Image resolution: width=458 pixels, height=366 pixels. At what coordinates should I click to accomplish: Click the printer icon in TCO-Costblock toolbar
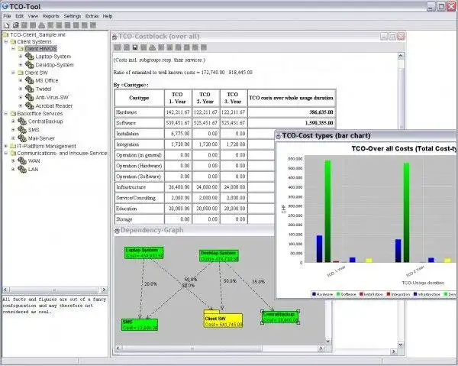(x=152, y=47)
